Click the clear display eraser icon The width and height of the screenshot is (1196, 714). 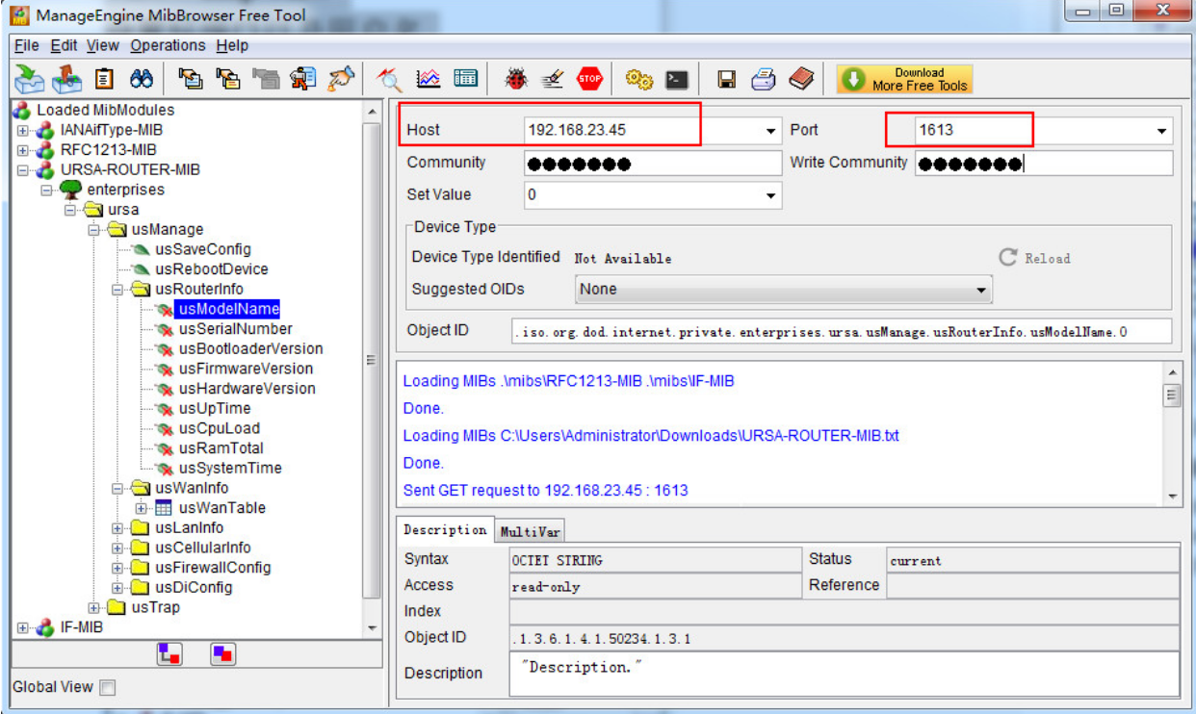pos(553,79)
